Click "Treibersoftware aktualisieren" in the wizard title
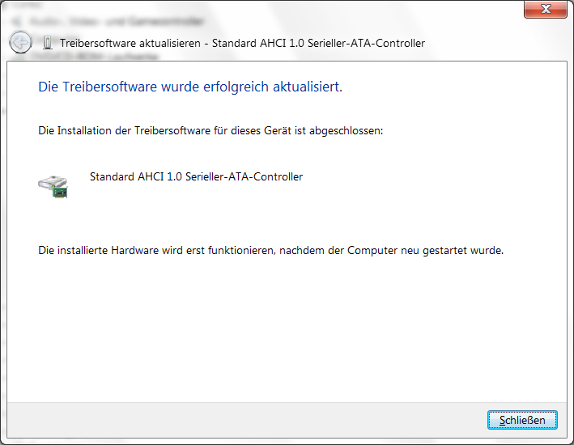This screenshot has height=445, width=574. 130,43
